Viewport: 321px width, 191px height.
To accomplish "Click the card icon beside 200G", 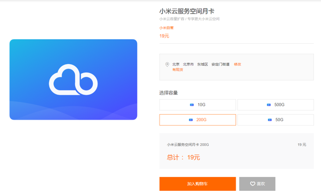I will [x=191, y=120].
